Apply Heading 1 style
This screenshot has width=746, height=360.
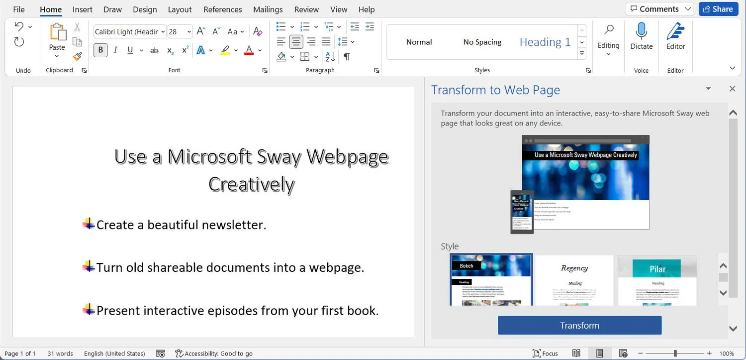545,42
